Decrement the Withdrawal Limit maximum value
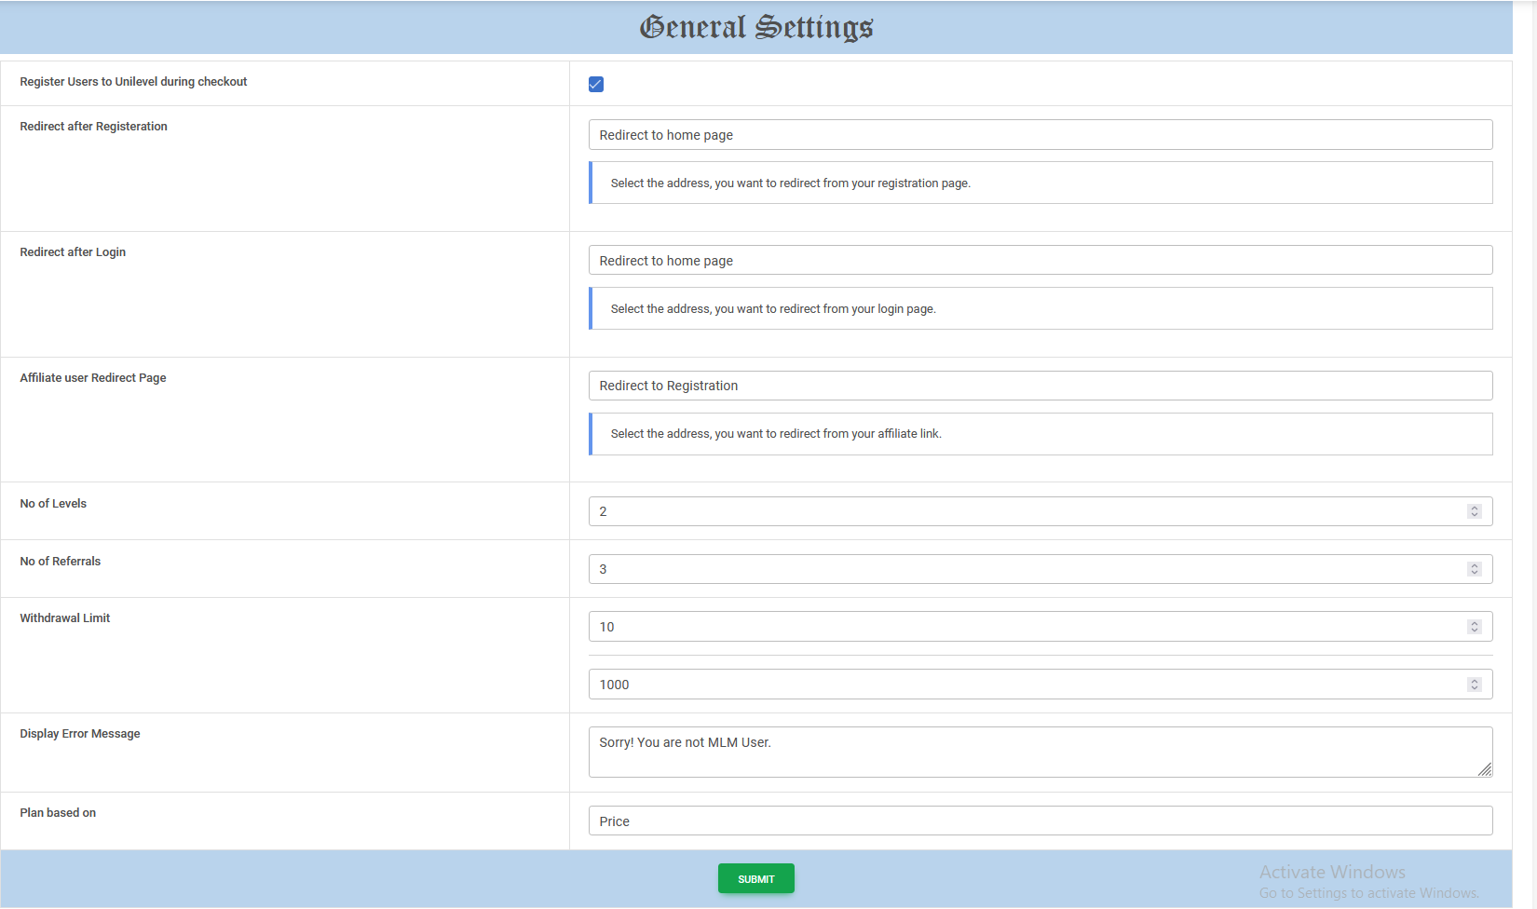1537x909 pixels. click(x=1474, y=688)
